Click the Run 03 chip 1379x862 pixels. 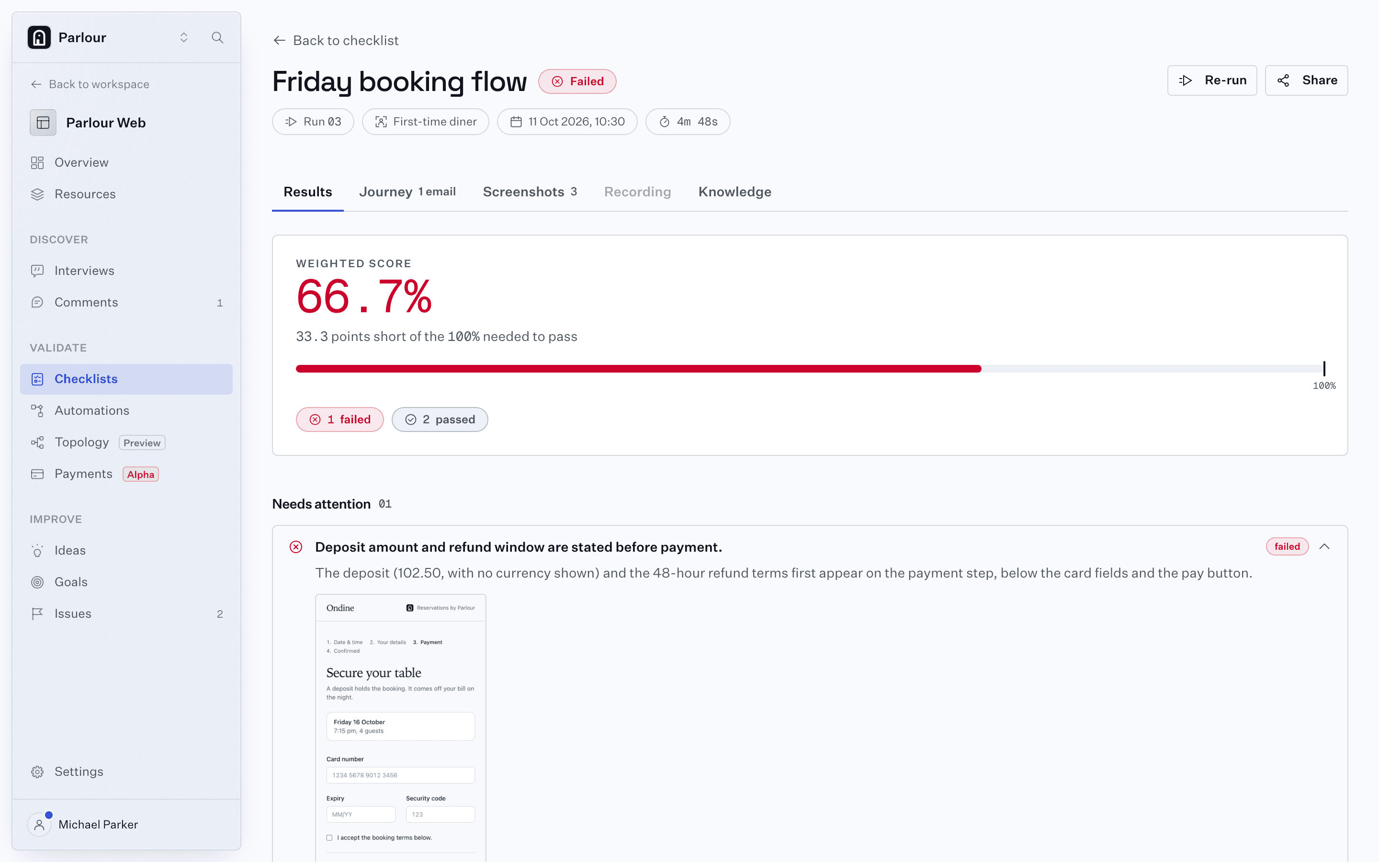[x=313, y=122]
